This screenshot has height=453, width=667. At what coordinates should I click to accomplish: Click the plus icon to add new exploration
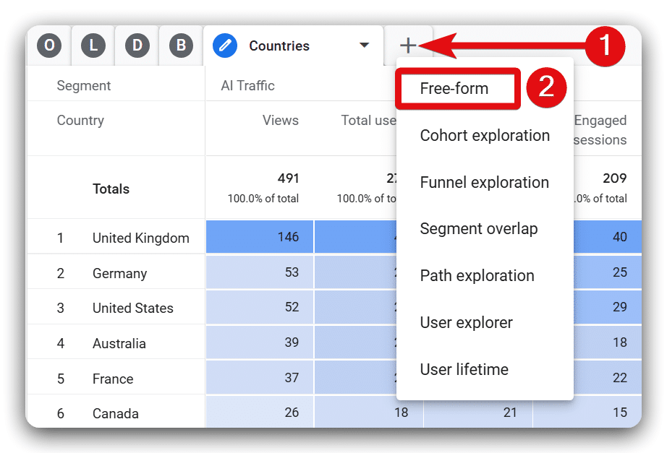coord(409,45)
